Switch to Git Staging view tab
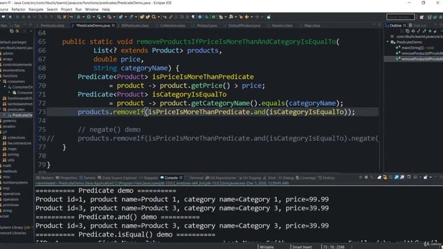Image resolution: width=443 pixels, height=249 pixels. [250, 178]
